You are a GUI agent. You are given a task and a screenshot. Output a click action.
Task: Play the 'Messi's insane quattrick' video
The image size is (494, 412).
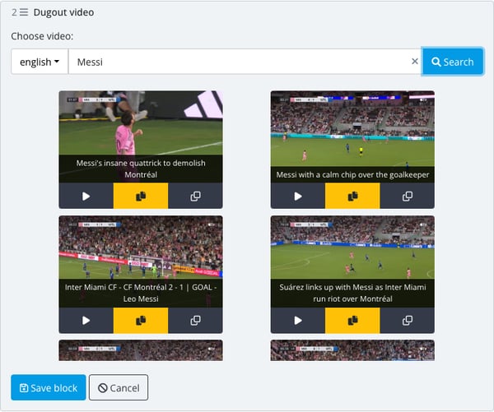(x=86, y=196)
